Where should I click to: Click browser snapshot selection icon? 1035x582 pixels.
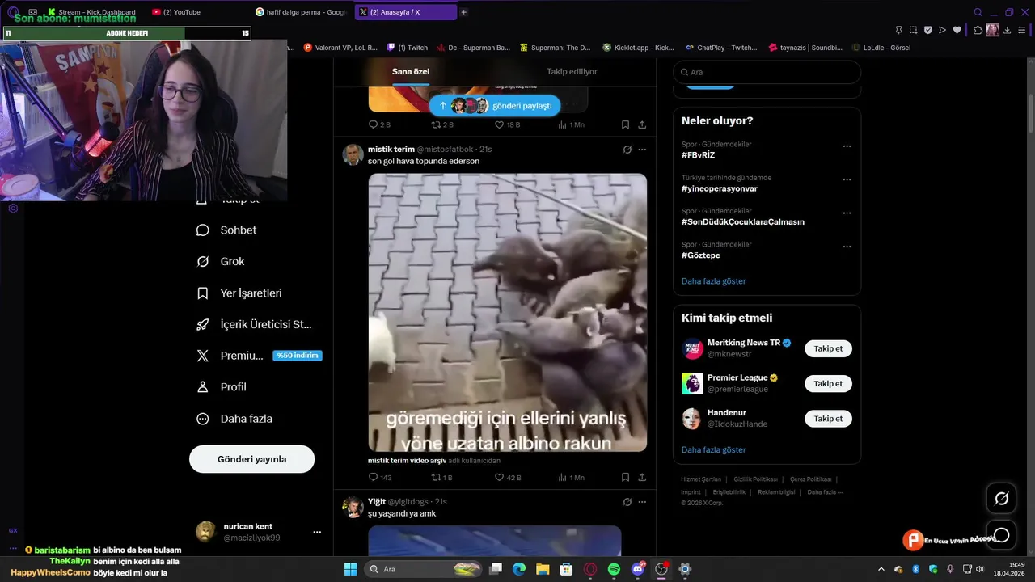pos(913,30)
